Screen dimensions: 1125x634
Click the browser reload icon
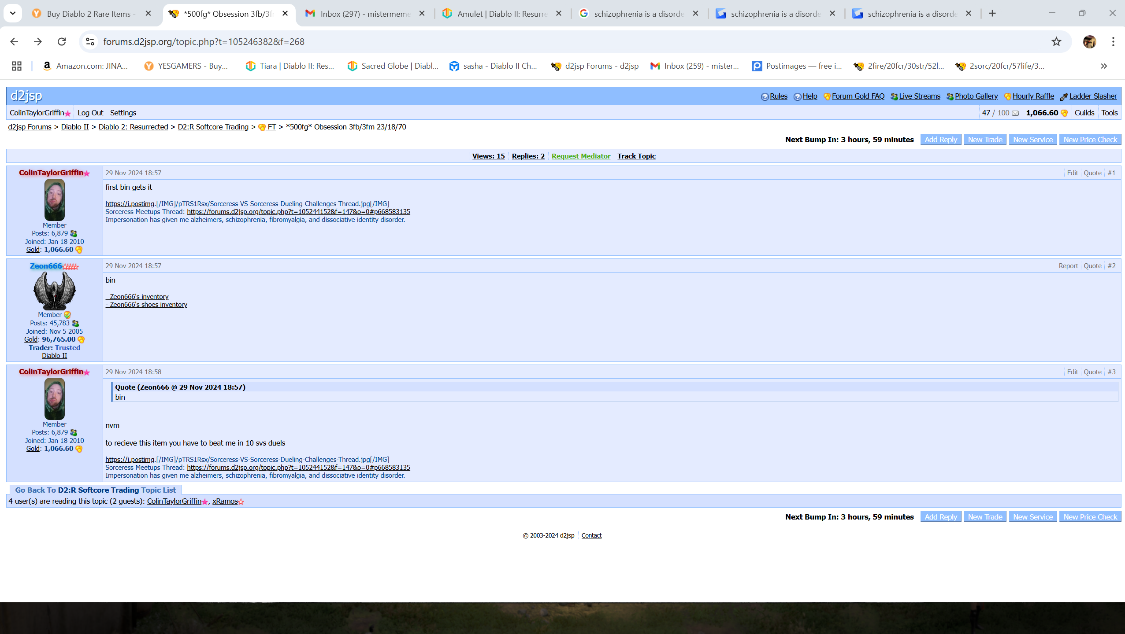[x=62, y=41]
